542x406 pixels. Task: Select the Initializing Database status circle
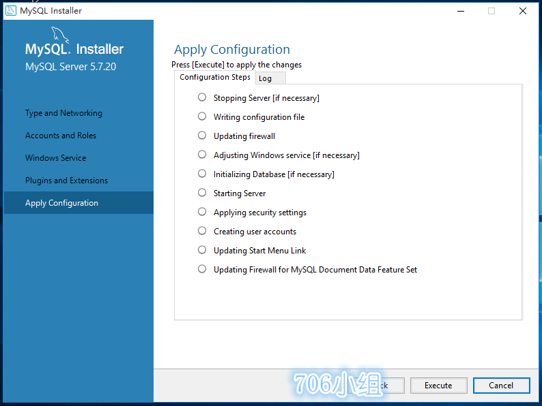202,173
